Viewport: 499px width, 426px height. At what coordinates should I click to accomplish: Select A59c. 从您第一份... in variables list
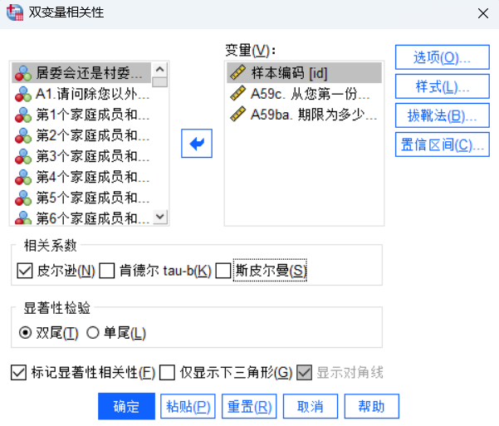point(304,94)
